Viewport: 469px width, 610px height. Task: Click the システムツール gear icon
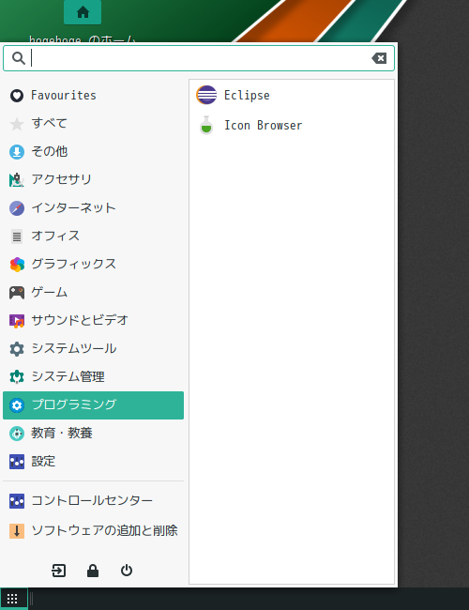(x=17, y=349)
